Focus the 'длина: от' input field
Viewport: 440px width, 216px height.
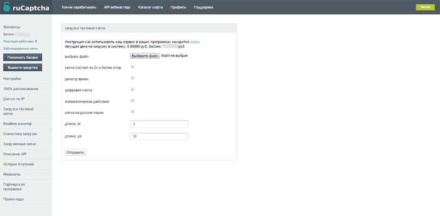click(159, 124)
